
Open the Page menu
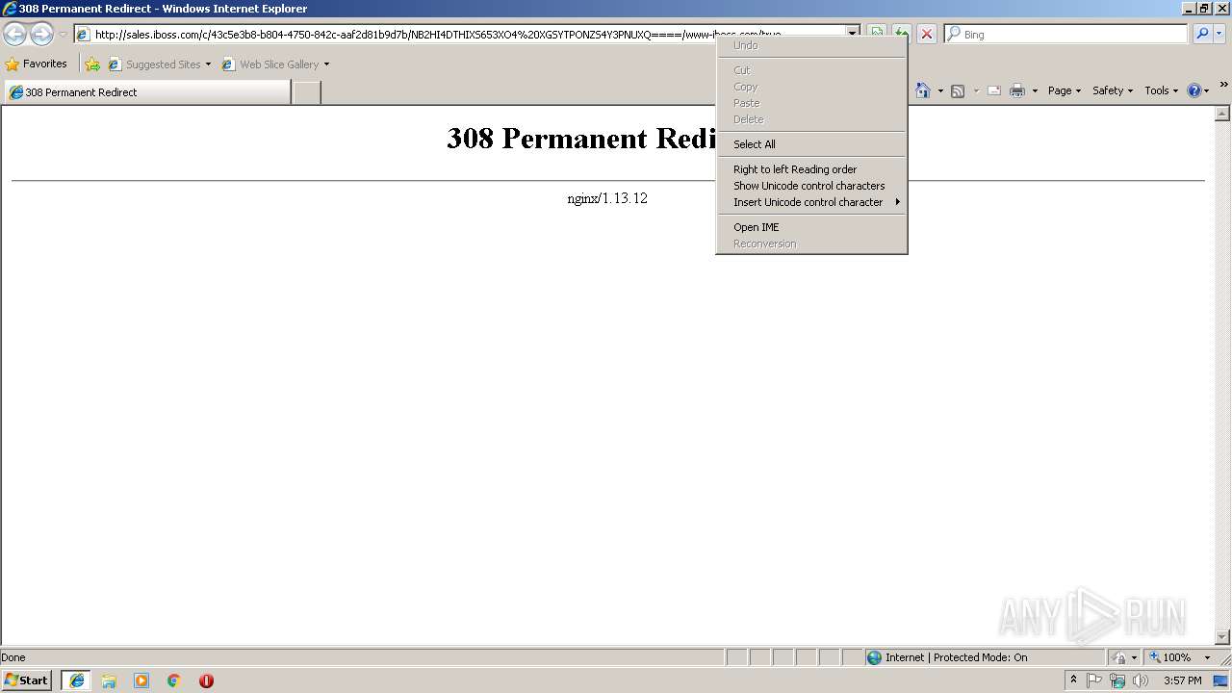pyautogui.click(x=1064, y=90)
